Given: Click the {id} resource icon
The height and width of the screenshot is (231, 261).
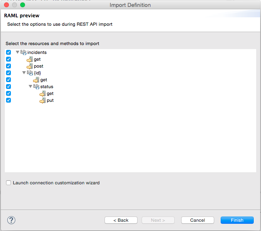Looking at the screenshot, I should tap(30, 73).
